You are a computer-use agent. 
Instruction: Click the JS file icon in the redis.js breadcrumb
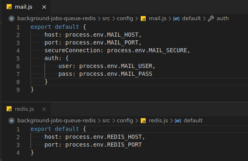[x=143, y=121]
